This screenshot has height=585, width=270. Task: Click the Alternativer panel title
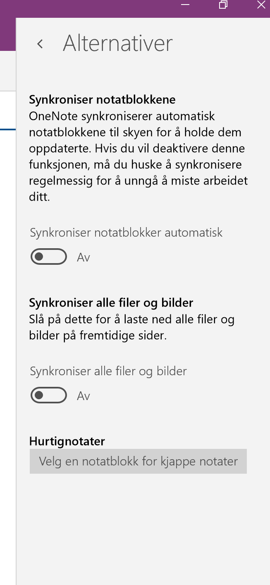[x=118, y=43]
